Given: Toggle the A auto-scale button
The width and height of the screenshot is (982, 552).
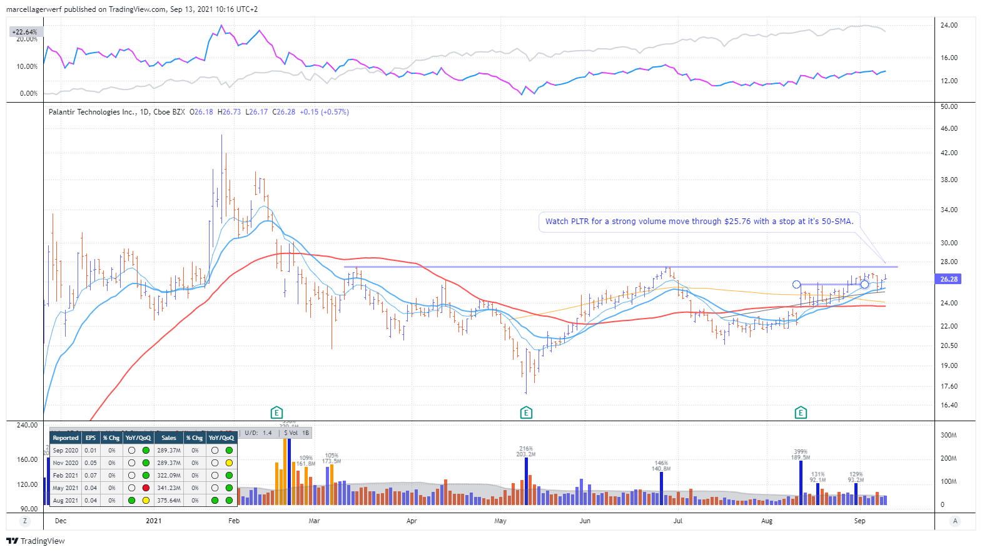Looking at the screenshot, I should 955,521.
